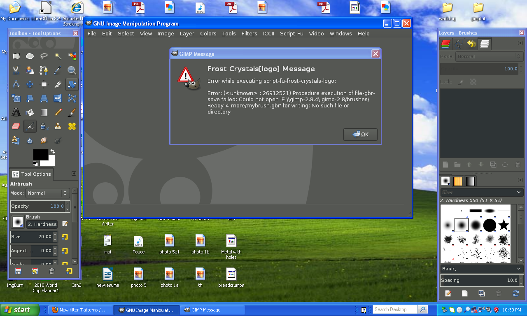Viewport: 527px width, 316px height.
Task: Refresh brushes in the Brushes panel
Action: coord(515,293)
